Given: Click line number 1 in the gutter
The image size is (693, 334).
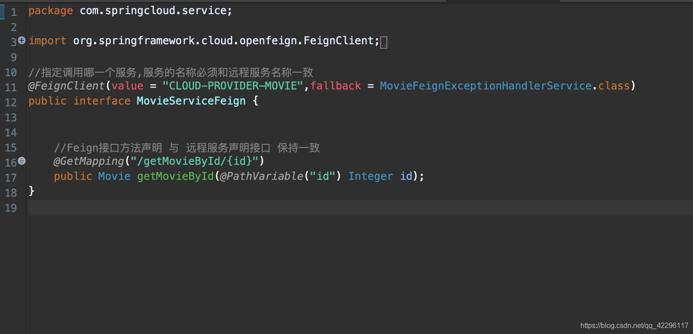Looking at the screenshot, I should point(14,12).
